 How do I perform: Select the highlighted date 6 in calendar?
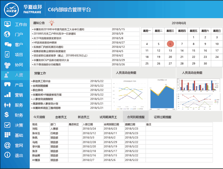tap(170, 44)
